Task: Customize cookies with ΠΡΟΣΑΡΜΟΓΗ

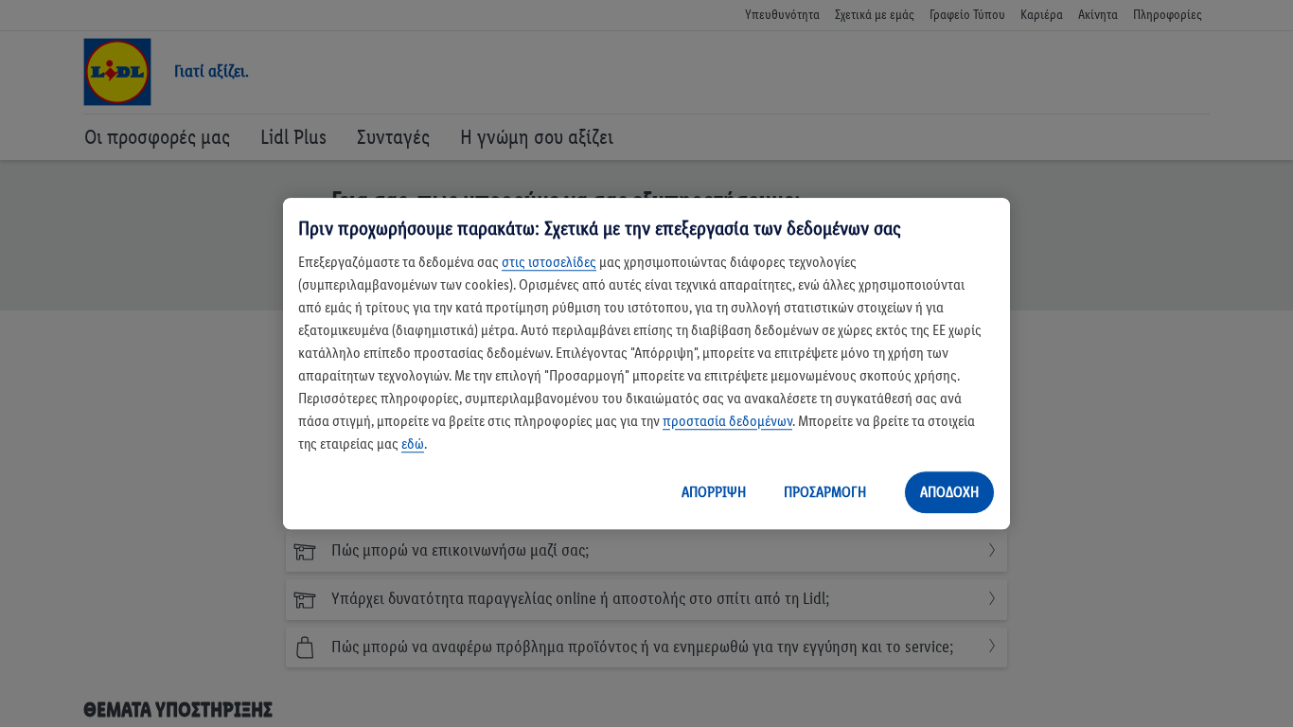Action: point(825,492)
